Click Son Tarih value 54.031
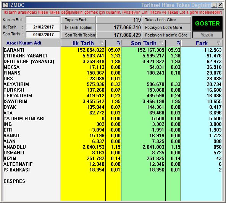226x203 pixels. coord(157,67)
